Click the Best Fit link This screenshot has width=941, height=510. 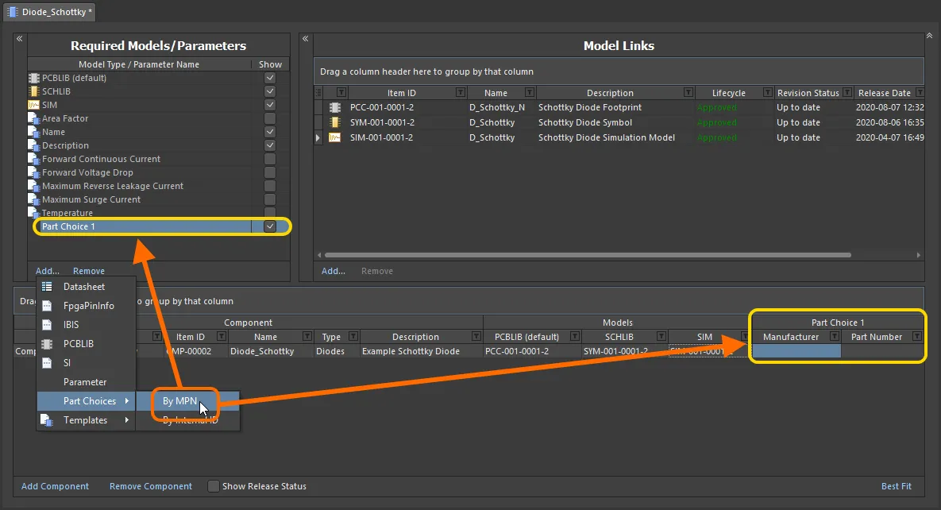coord(896,486)
